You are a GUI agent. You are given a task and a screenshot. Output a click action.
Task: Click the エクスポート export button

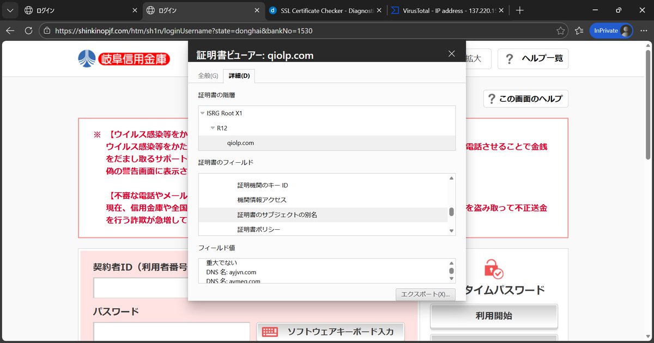pos(425,294)
